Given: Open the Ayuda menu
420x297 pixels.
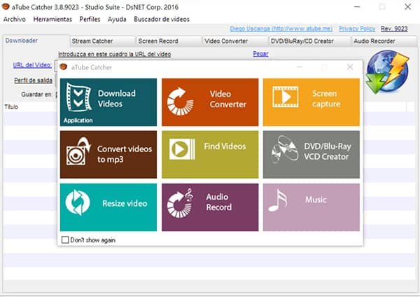Looking at the screenshot, I should tap(117, 20).
